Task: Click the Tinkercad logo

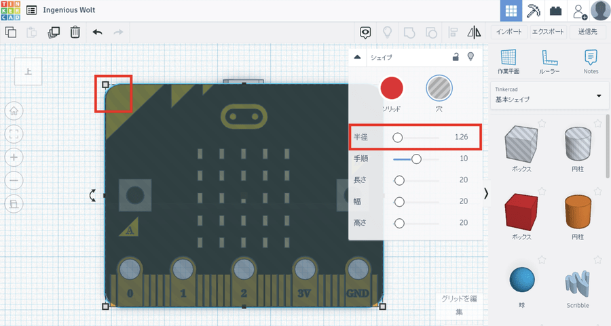Action: (10, 10)
